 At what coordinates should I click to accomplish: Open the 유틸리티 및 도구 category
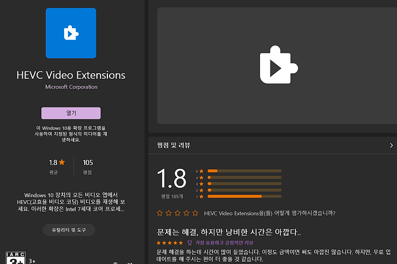pos(69,230)
